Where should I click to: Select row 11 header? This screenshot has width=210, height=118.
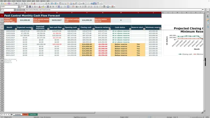point(2,44)
